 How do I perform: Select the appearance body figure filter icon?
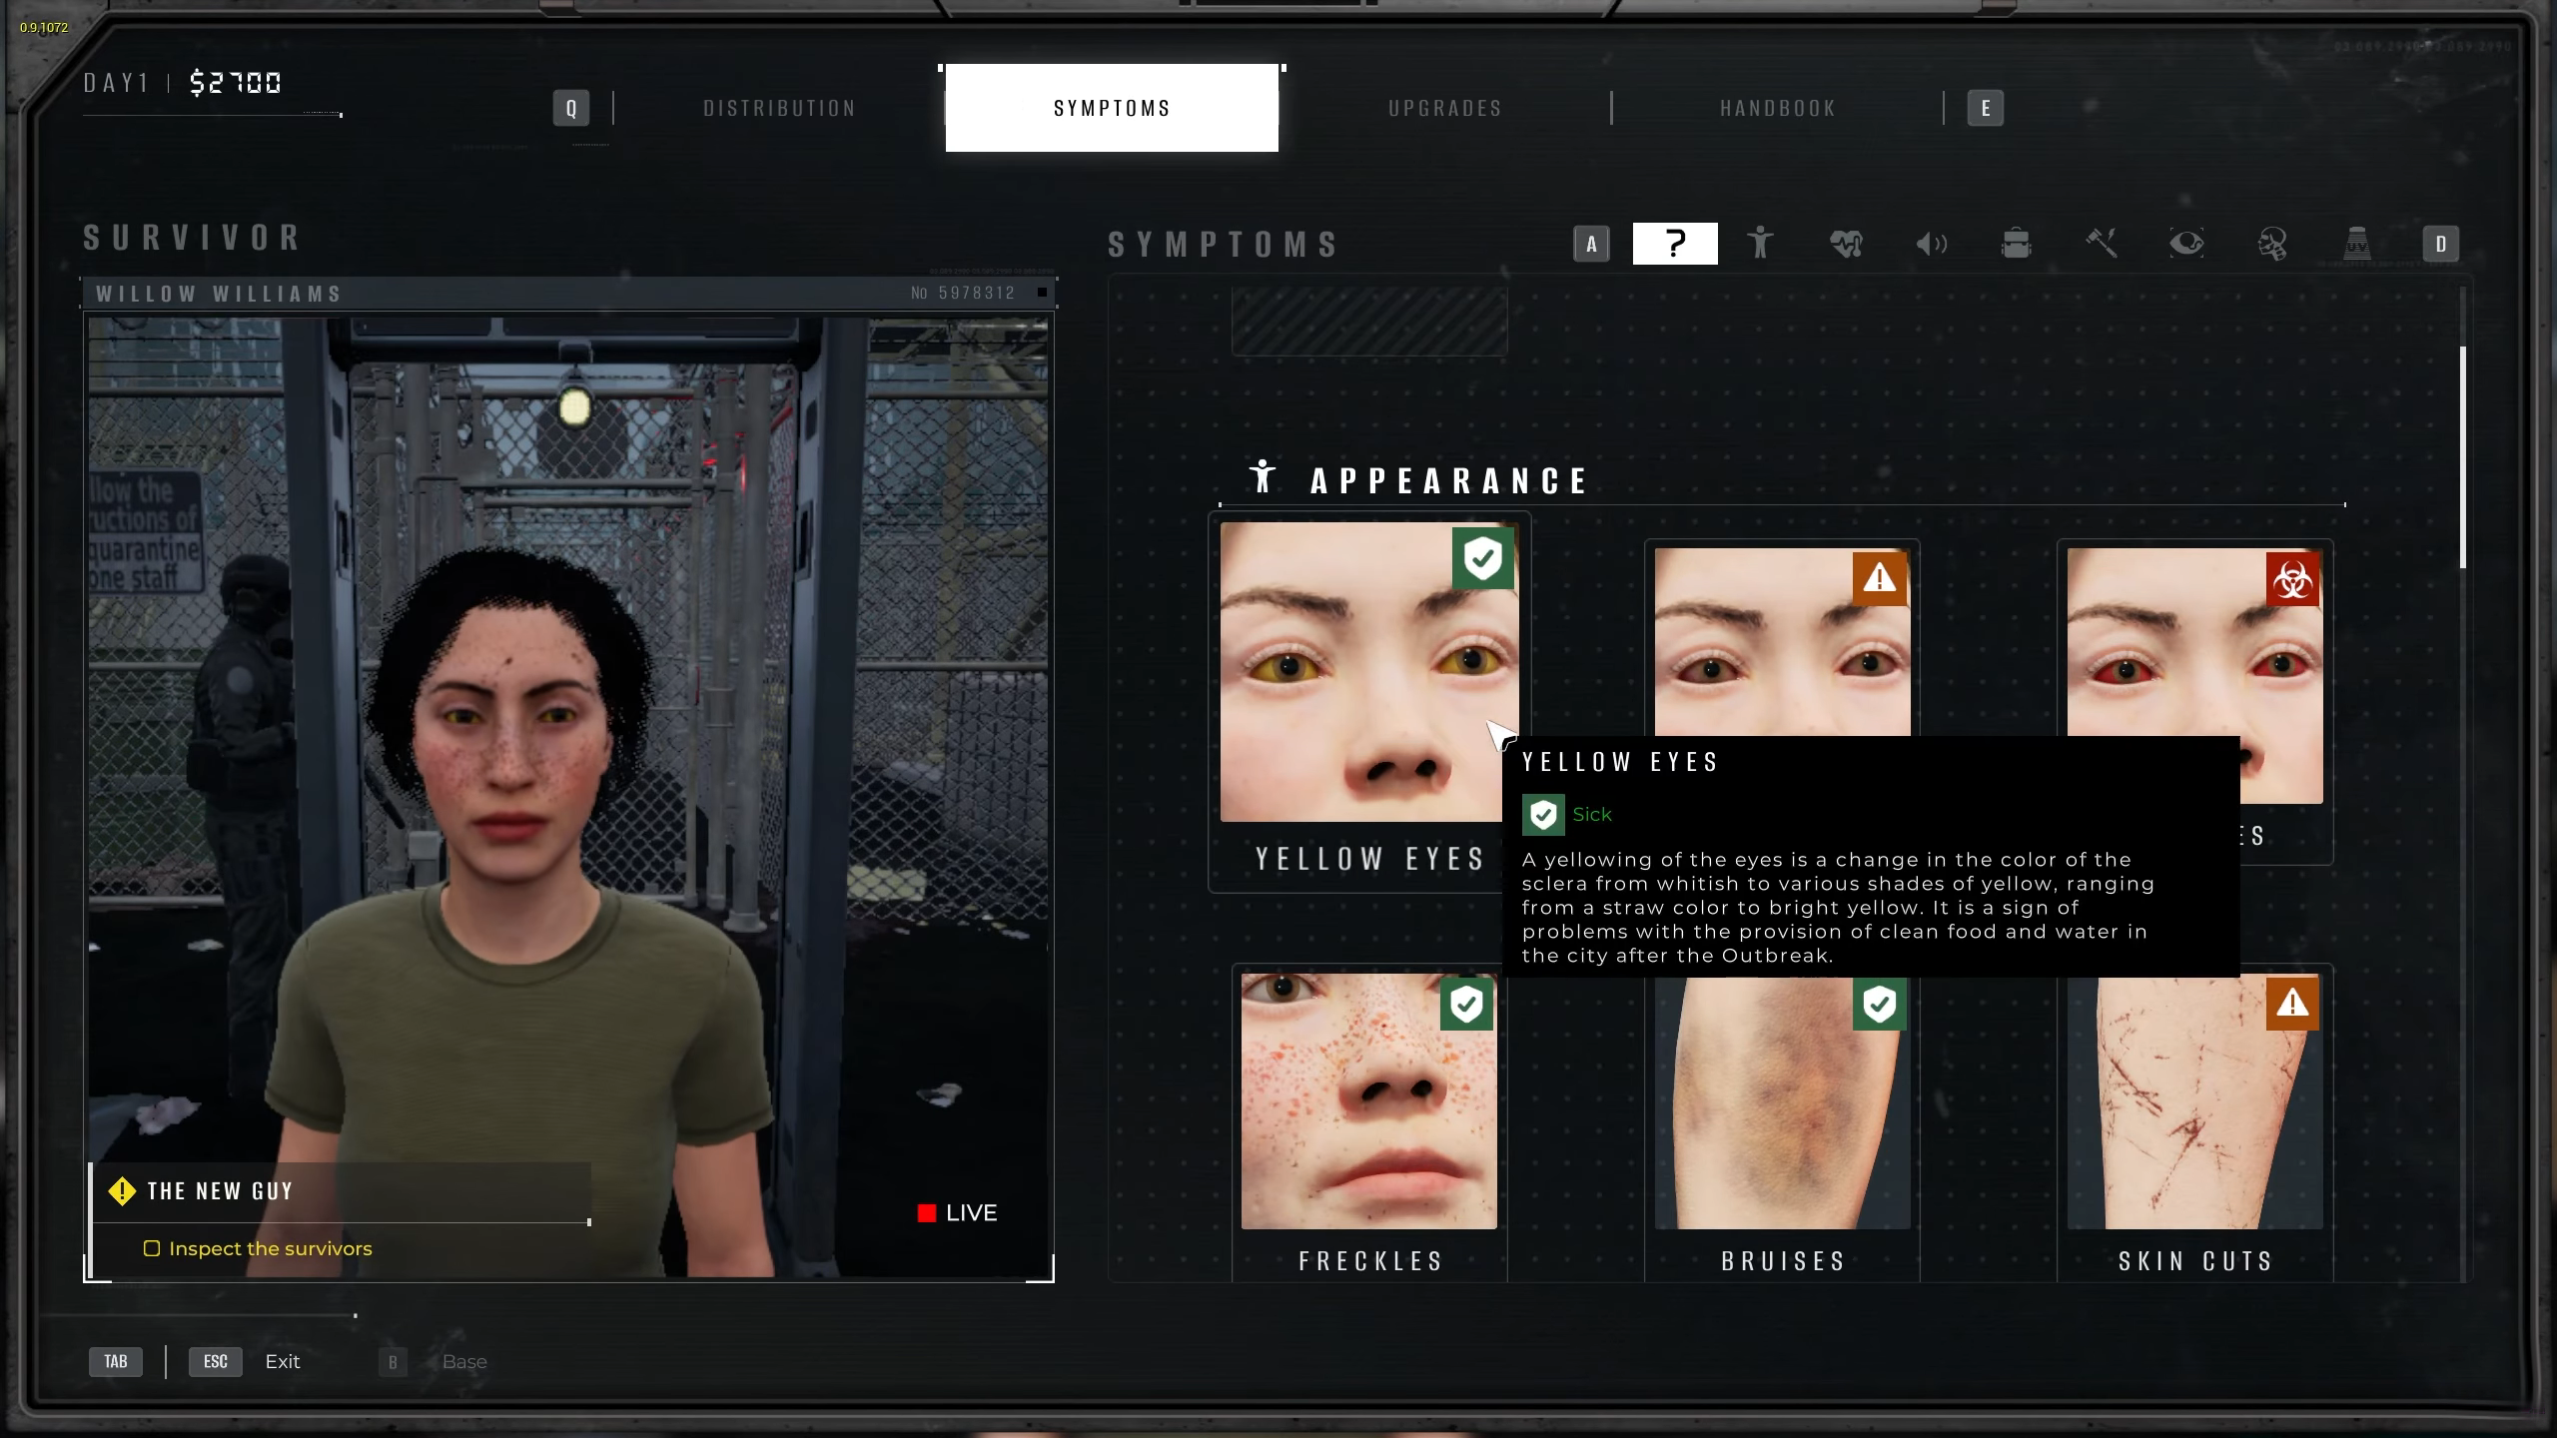coord(1760,244)
